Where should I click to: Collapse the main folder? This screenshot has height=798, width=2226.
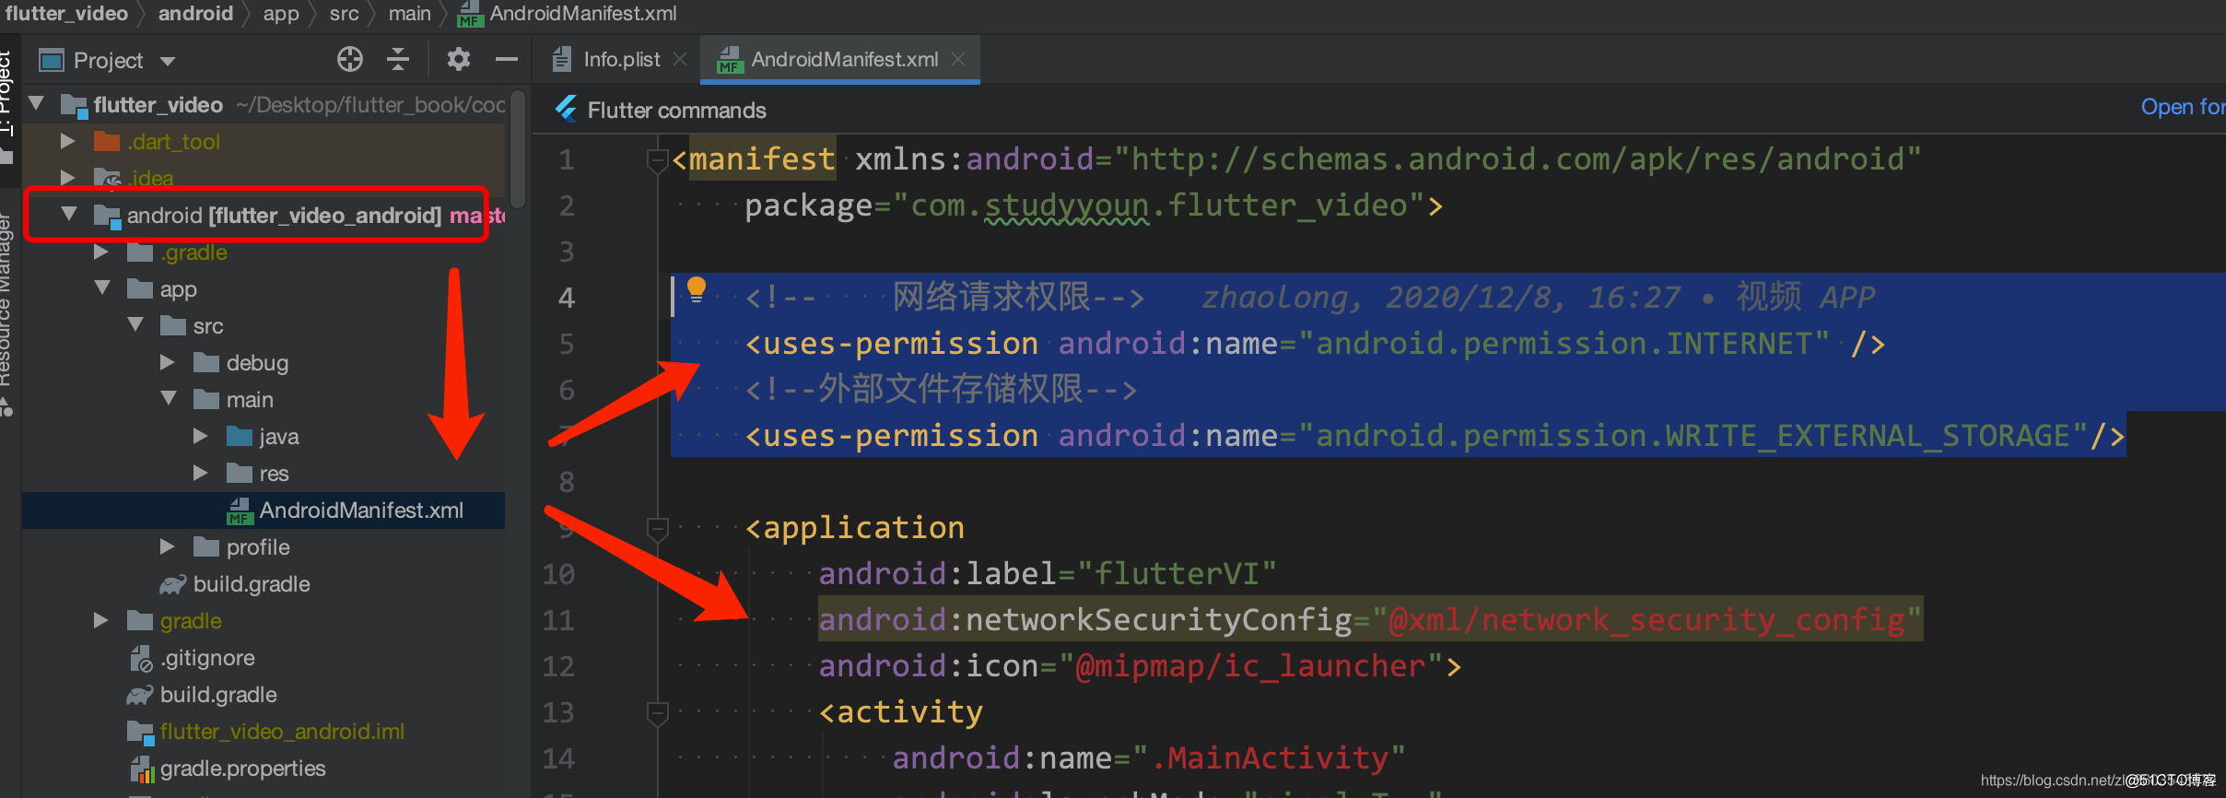click(169, 398)
